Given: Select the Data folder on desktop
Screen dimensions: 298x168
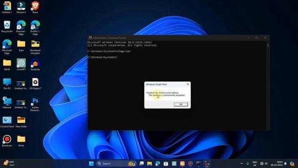Looking at the screenshot, I should click(21, 46).
